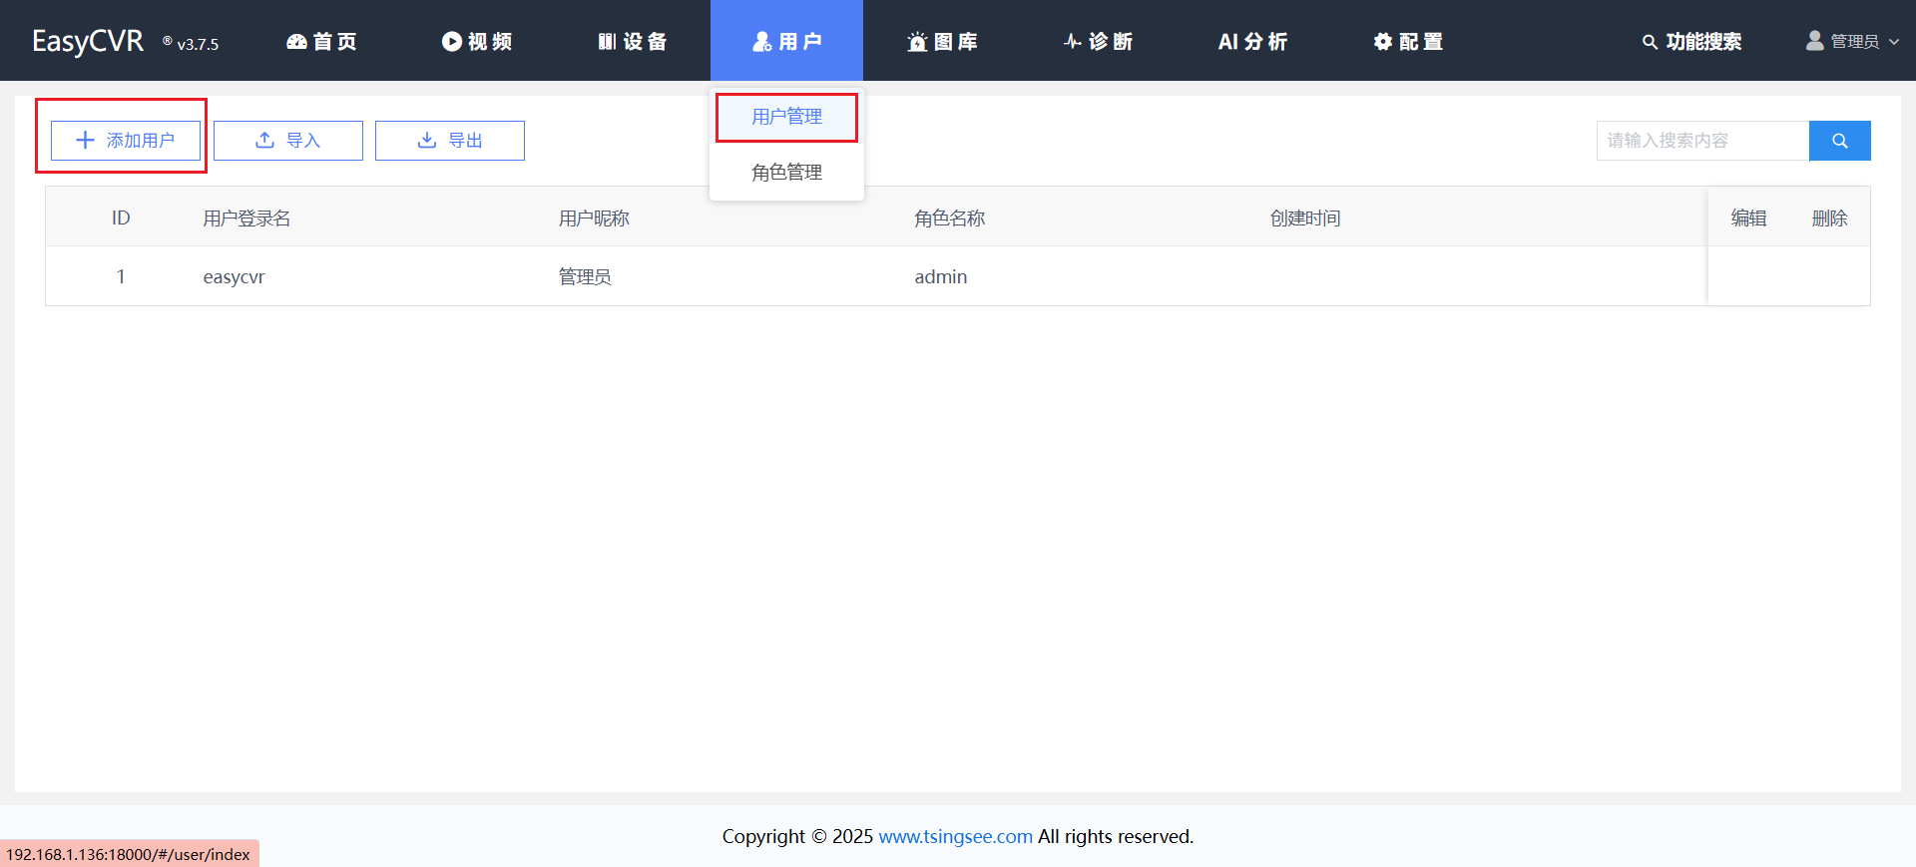Click the pulse icon beside 诊断

(1073, 41)
